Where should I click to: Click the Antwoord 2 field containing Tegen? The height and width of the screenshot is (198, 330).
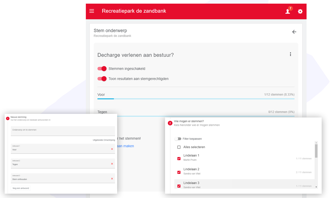click(63, 163)
